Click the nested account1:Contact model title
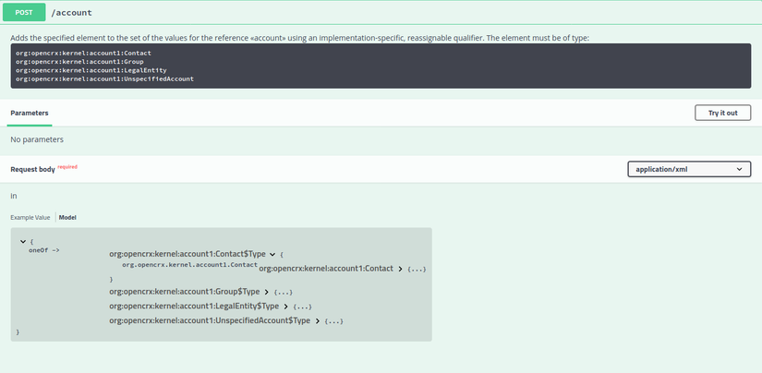 (x=327, y=269)
